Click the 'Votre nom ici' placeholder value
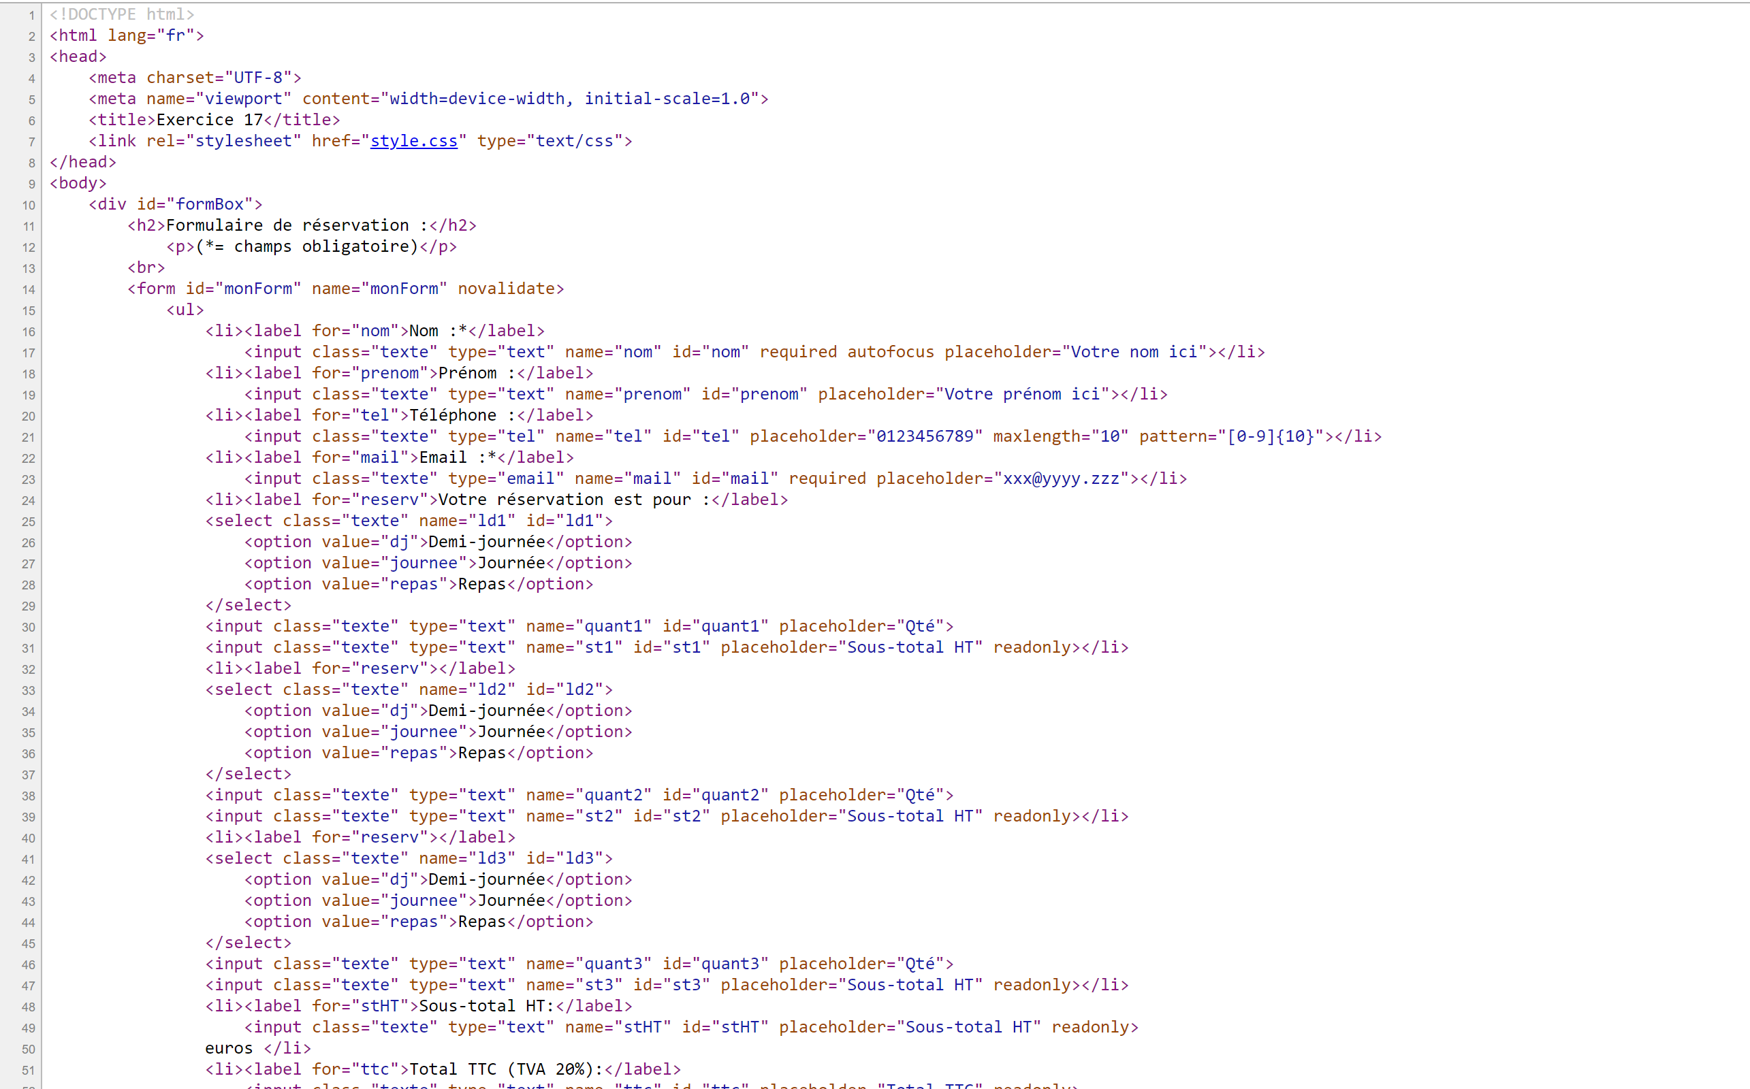1750x1089 pixels. click(x=1133, y=352)
